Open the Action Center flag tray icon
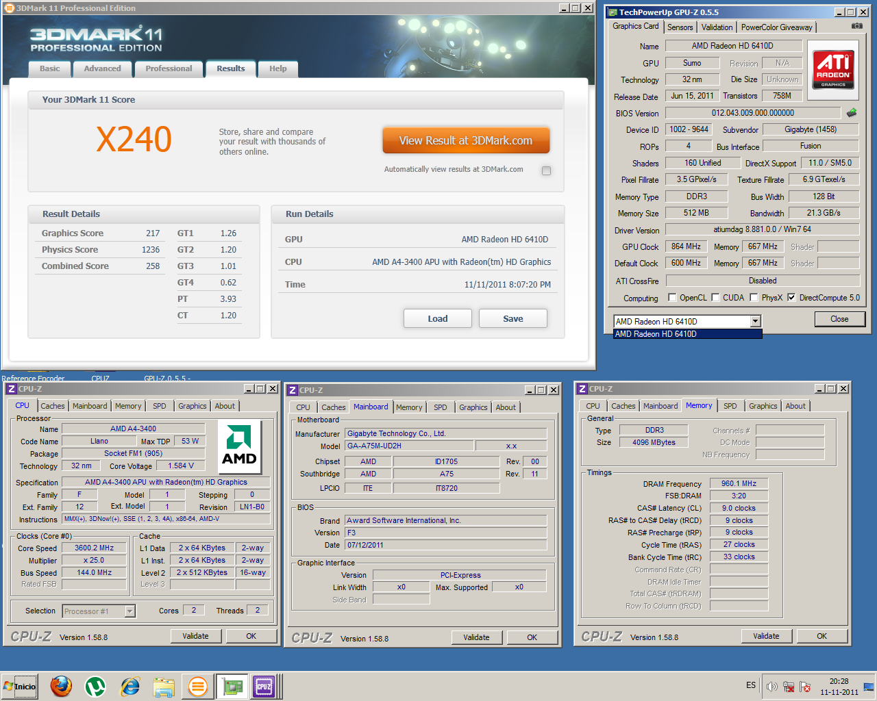877x701 pixels. click(x=805, y=687)
